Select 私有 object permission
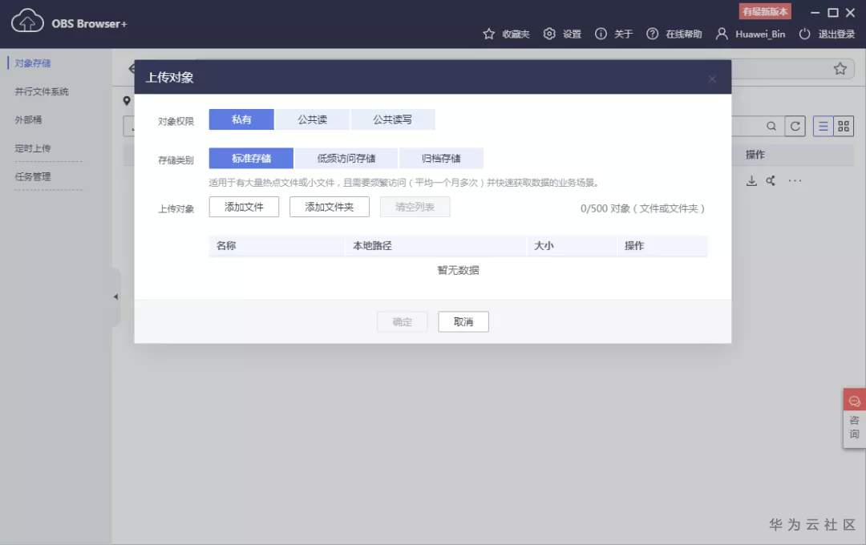 click(x=241, y=119)
